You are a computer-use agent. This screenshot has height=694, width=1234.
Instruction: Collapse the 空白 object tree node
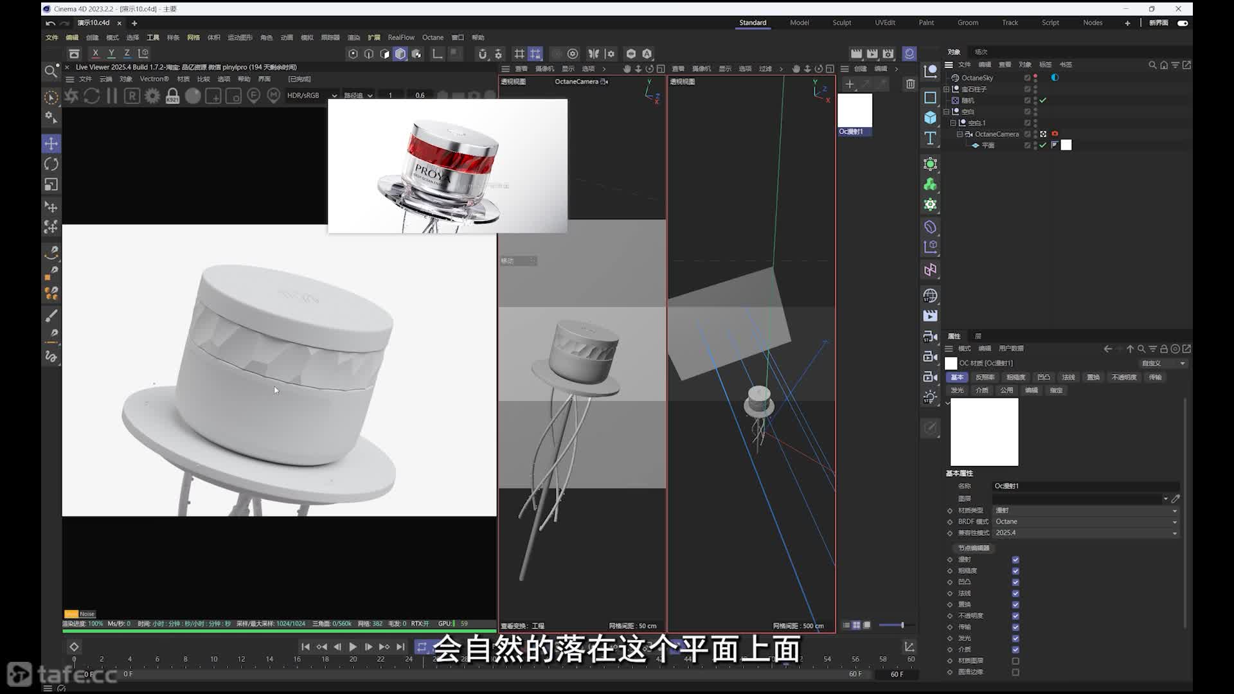coord(946,112)
